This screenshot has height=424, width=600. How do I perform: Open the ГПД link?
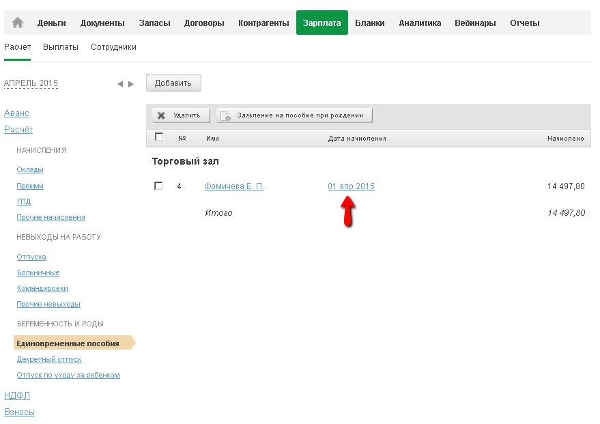(x=24, y=201)
